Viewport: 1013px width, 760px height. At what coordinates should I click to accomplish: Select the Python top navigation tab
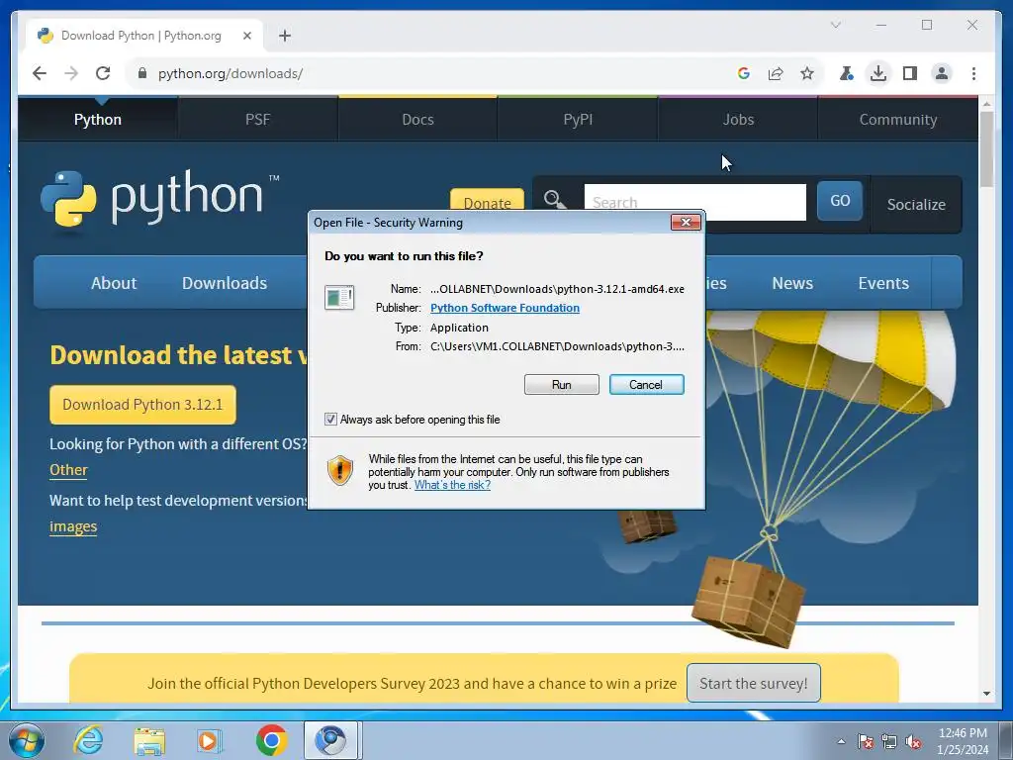click(x=98, y=120)
